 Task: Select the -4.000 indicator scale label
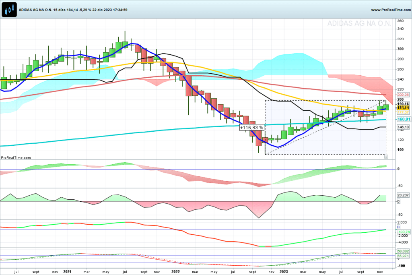[x=402, y=242]
